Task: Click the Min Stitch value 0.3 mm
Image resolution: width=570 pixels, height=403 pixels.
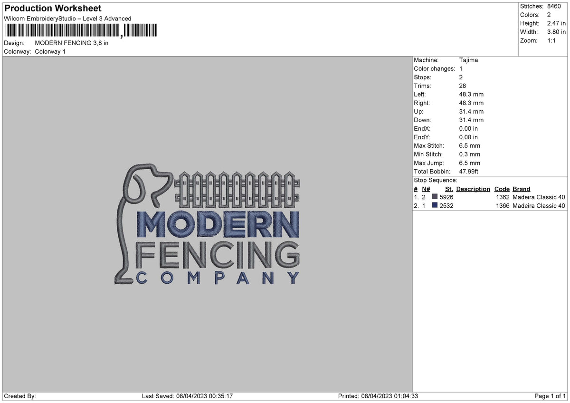Action: coord(469,154)
